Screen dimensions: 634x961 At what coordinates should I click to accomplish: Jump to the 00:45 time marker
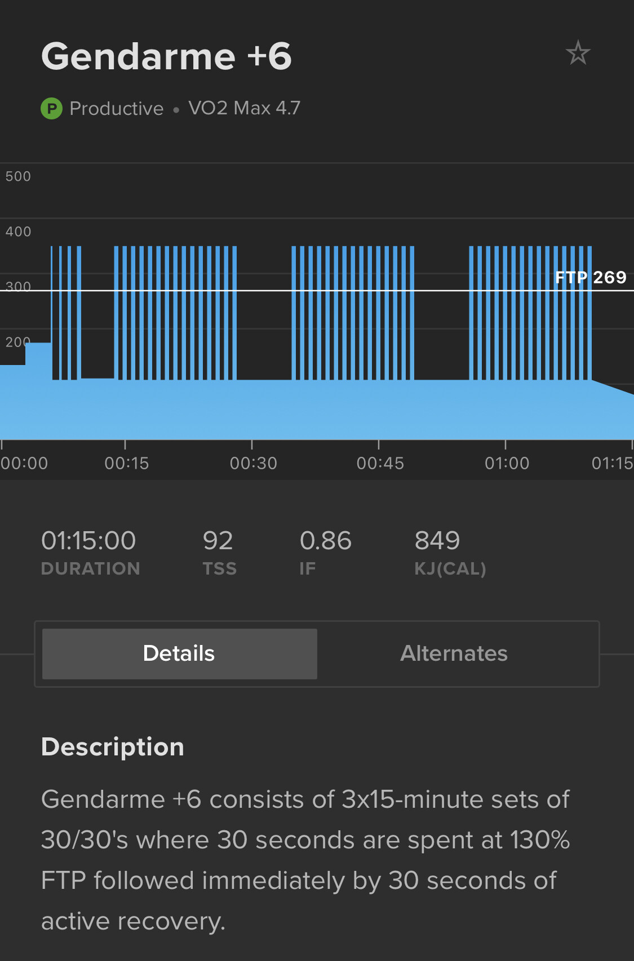click(380, 463)
